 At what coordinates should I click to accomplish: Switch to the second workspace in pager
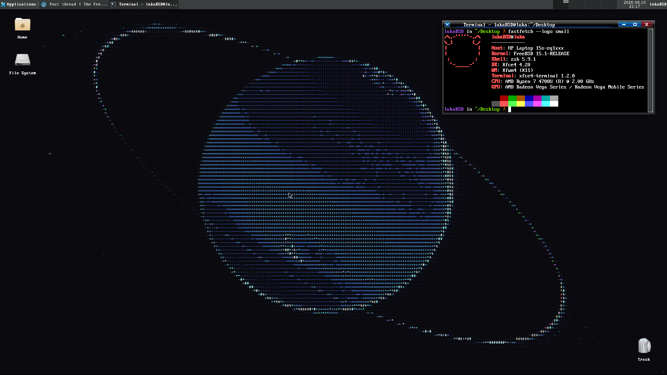tap(577, 4)
